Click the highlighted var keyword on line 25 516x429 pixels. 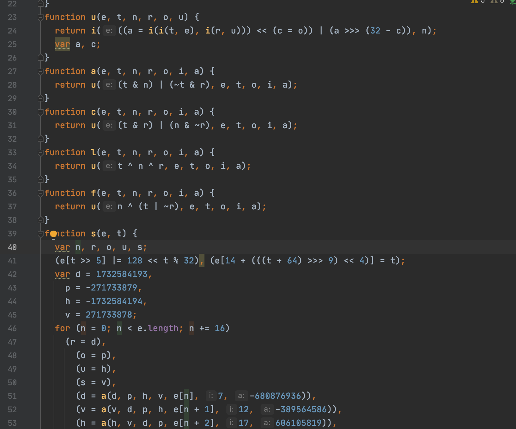pyautogui.click(x=63, y=44)
